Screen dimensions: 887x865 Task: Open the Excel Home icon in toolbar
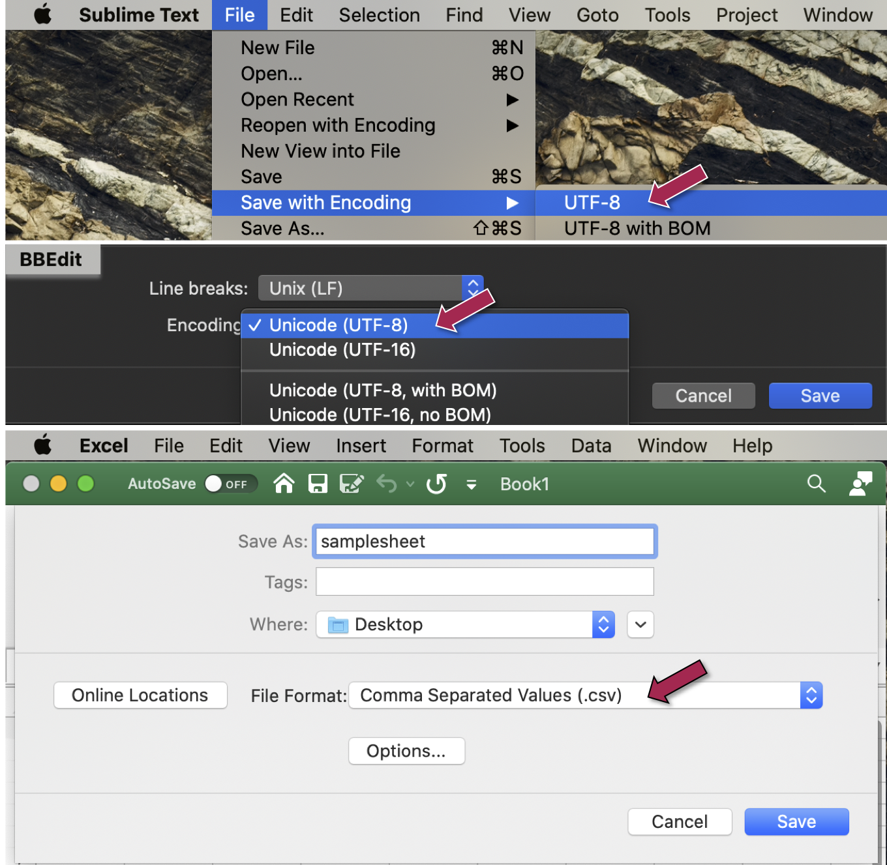coord(284,484)
